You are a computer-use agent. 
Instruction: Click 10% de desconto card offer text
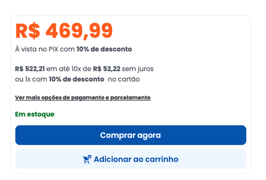click(x=77, y=79)
